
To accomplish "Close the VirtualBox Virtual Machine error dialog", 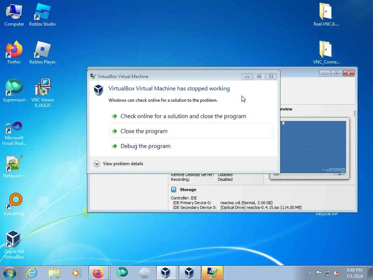I will 271,76.
